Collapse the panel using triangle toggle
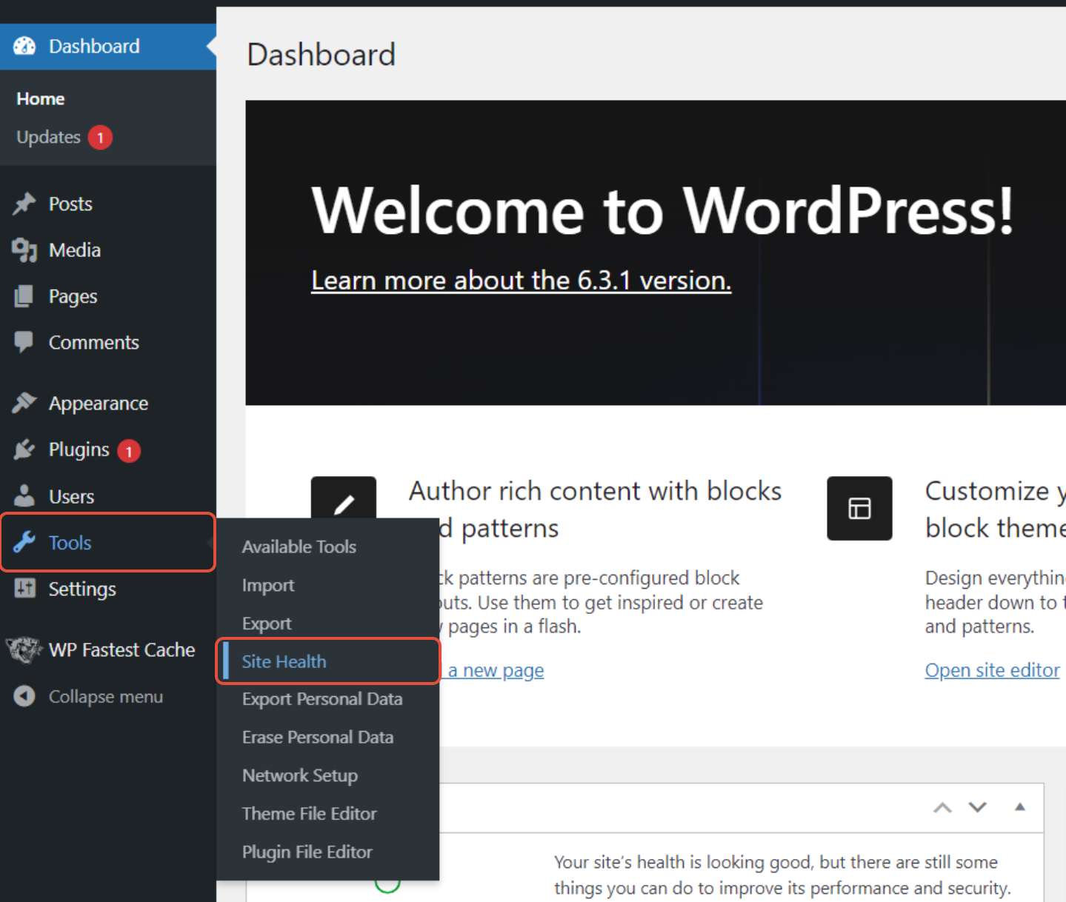This screenshot has width=1066, height=902. pos(1020,807)
